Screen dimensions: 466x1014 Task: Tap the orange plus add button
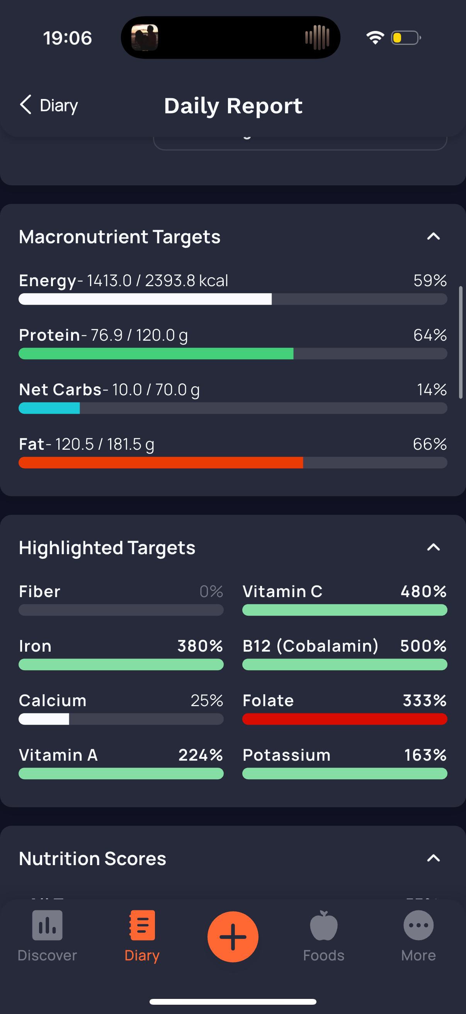coord(233,936)
